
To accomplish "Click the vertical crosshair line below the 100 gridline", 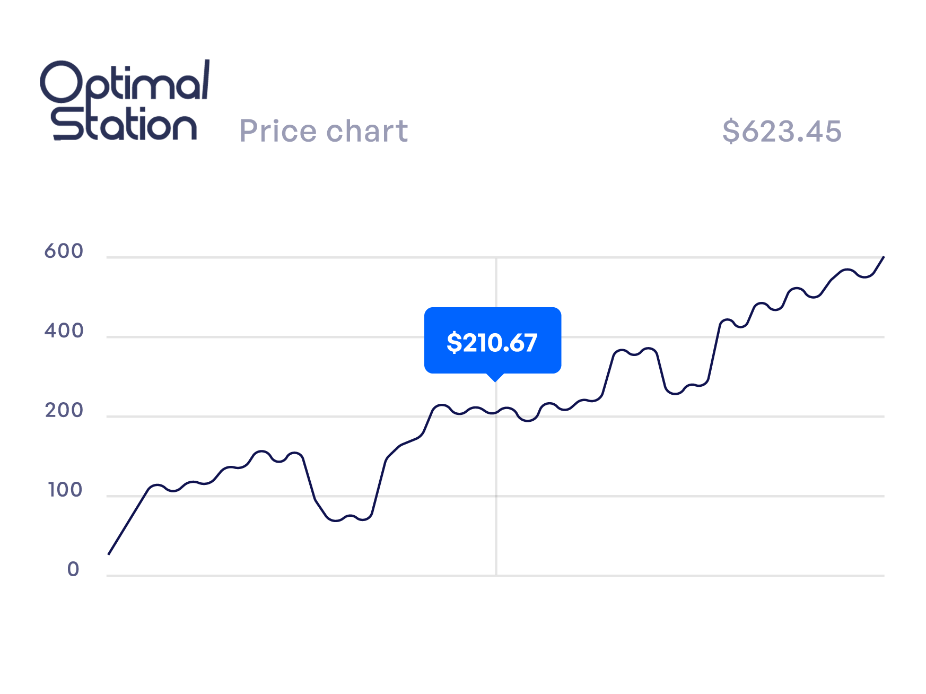I will tap(496, 536).
